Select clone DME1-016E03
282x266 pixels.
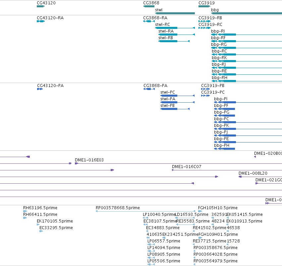pos(89,160)
